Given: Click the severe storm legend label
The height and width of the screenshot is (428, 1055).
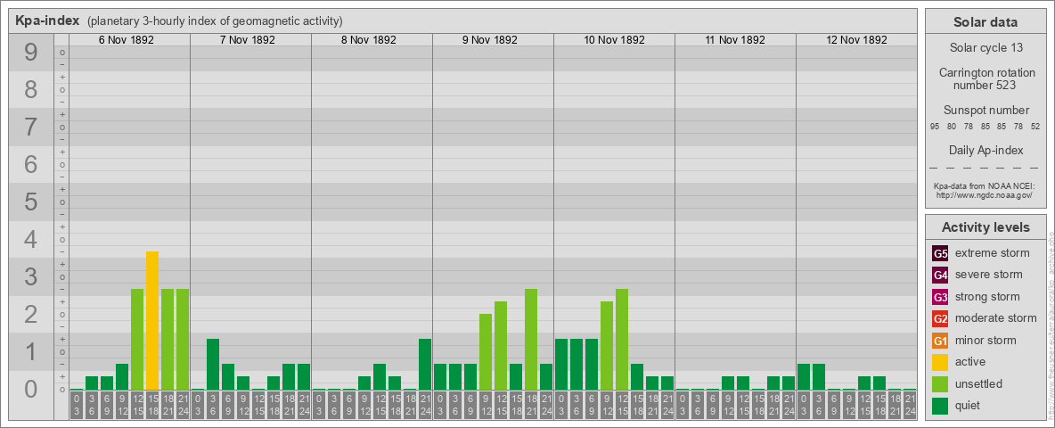Looking at the screenshot, I should pos(989,275).
